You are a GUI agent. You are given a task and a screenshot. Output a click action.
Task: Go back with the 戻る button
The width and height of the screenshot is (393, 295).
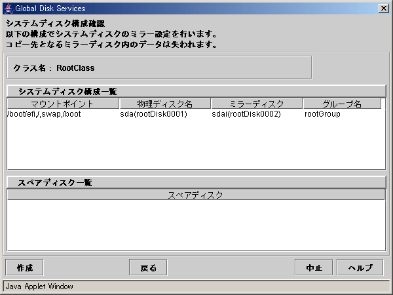pos(148,267)
